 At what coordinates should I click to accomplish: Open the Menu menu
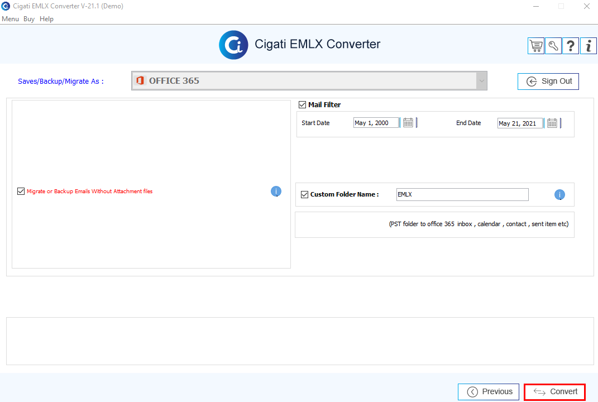(10, 18)
